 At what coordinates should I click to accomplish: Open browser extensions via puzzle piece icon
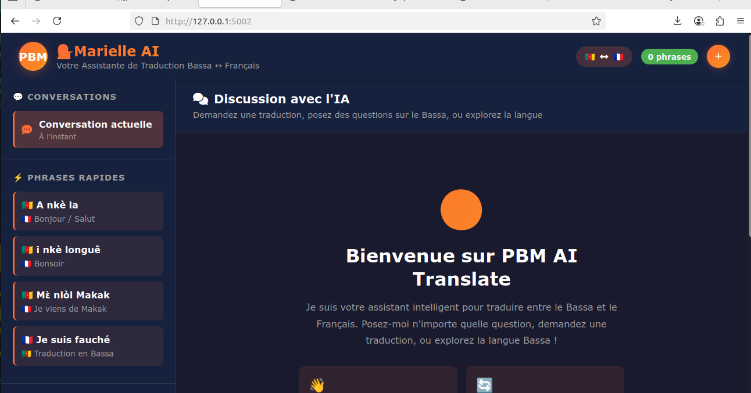click(x=720, y=21)
